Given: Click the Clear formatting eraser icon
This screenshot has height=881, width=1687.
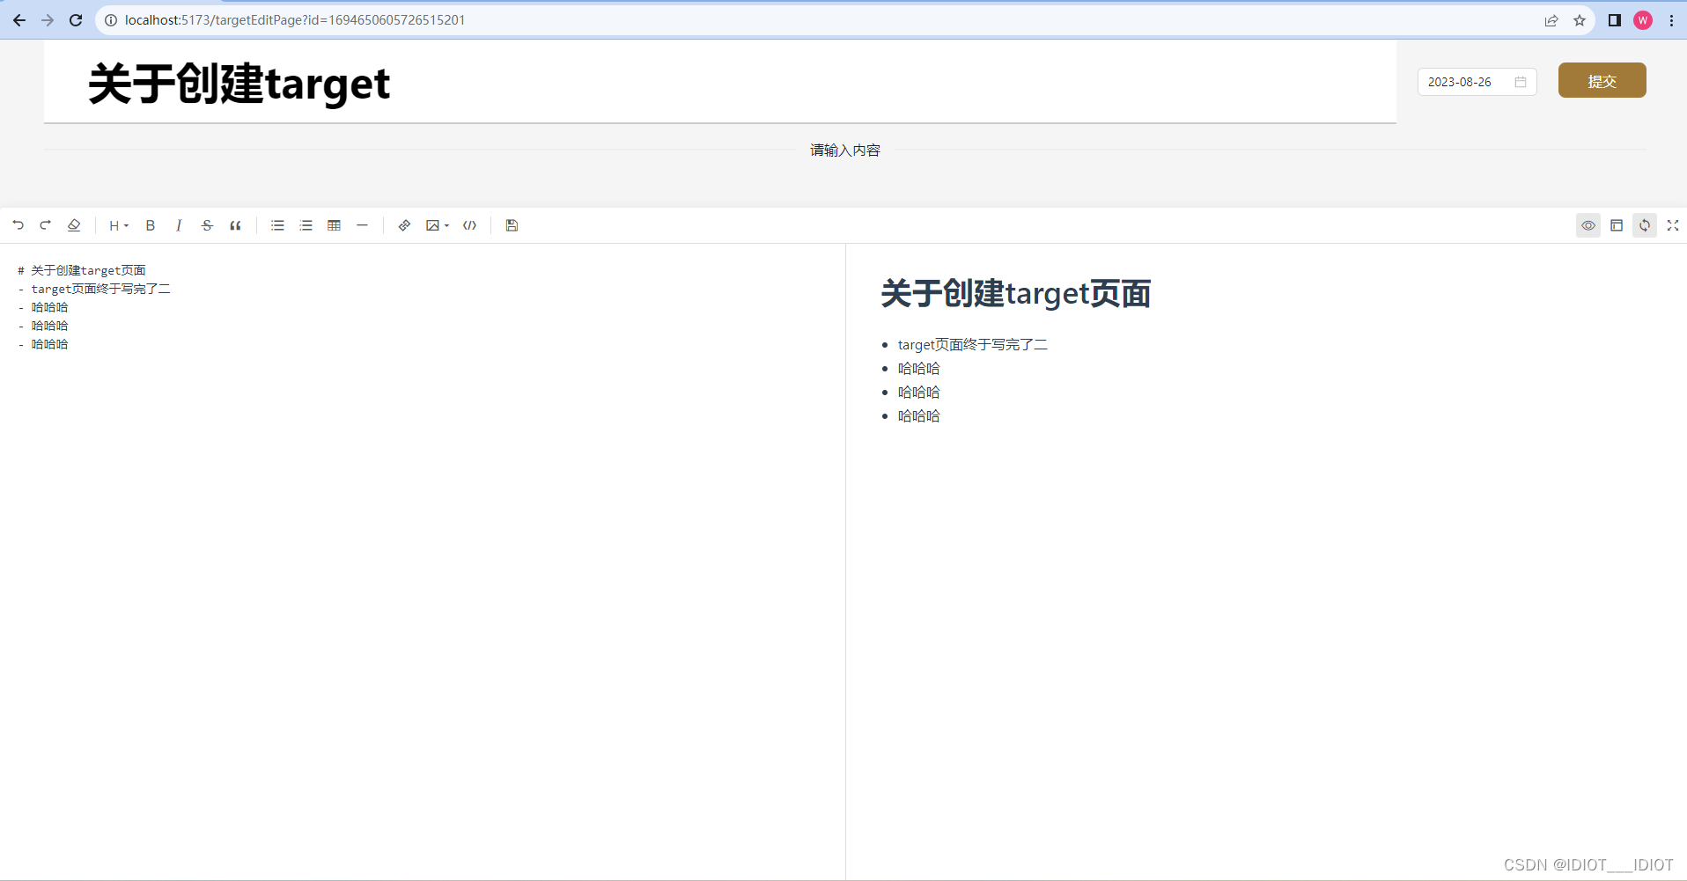Looking at the screenshot, I should point(74,225).
